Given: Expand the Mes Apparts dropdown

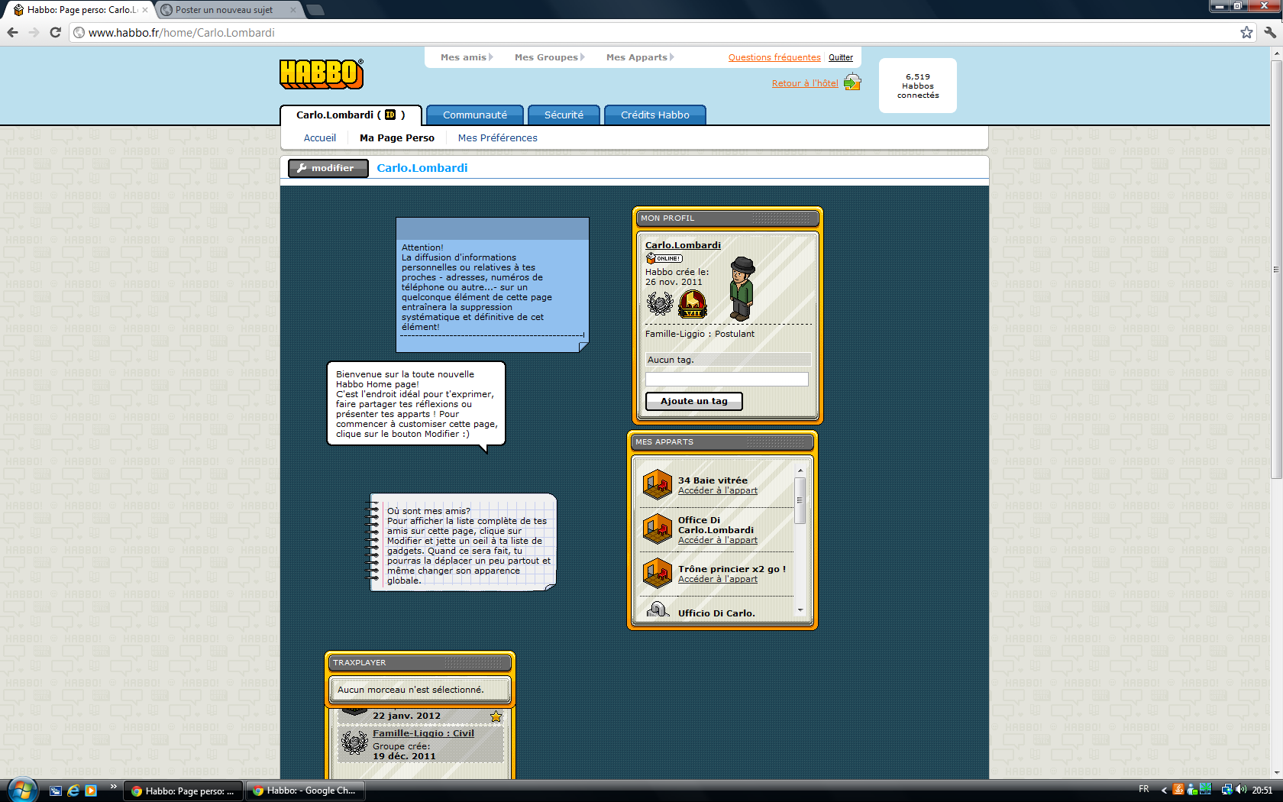Looking at the screenshot, I should click(x=640, y=57).
